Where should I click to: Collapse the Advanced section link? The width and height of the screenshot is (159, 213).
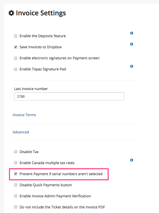pyautogui.click(x=21, y=132)
